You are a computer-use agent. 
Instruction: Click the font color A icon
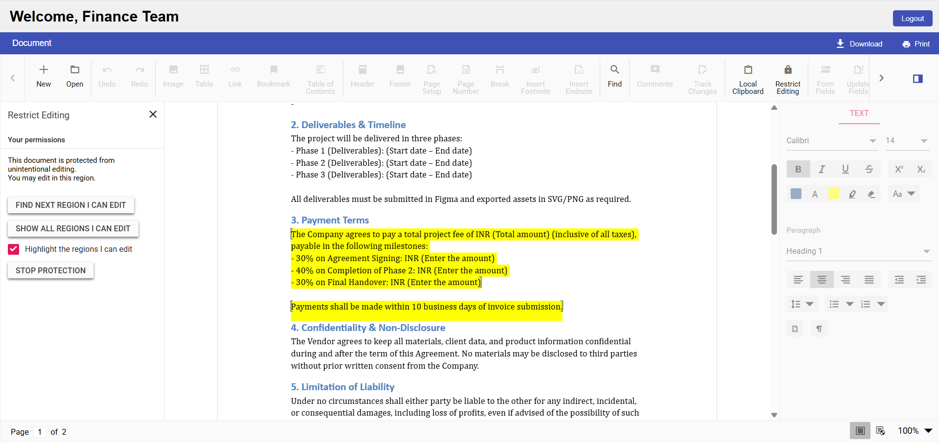coord(815,194)
